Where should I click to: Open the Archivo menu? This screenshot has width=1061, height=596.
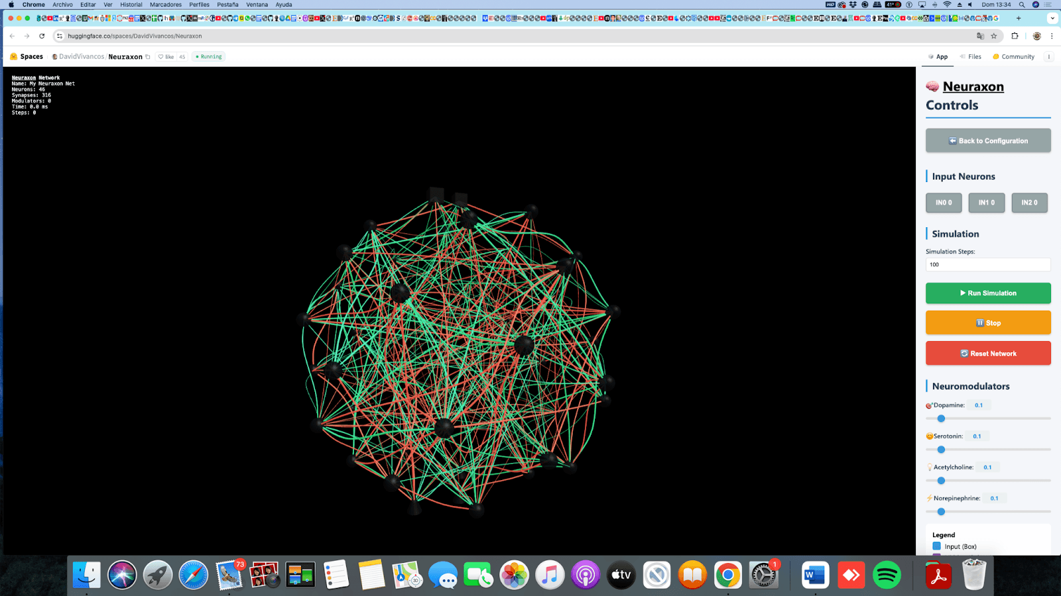pos(62,5)
